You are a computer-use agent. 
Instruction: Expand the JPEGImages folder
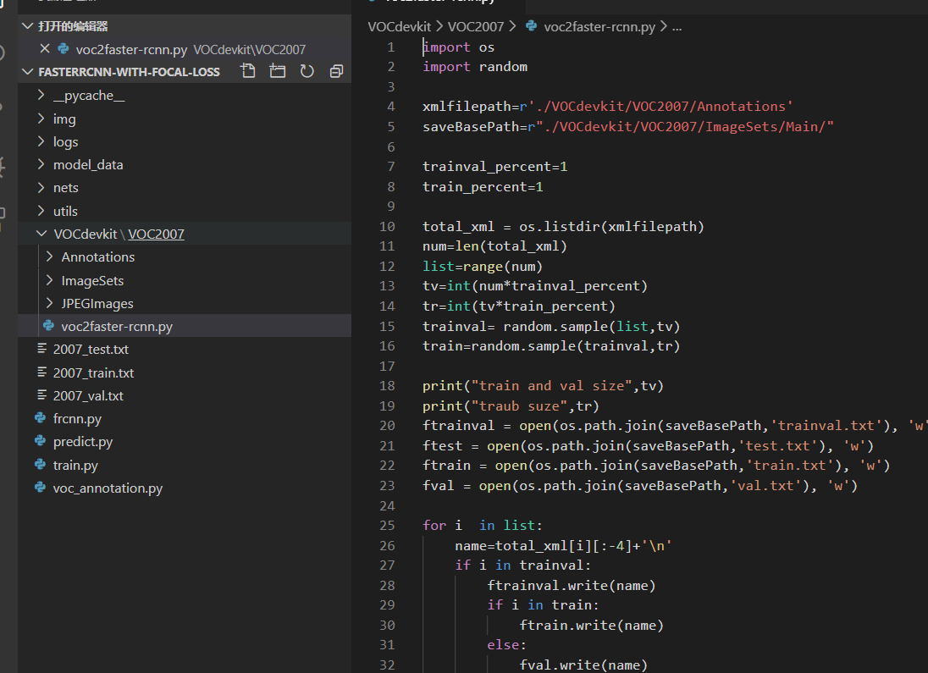click(50, 303)
